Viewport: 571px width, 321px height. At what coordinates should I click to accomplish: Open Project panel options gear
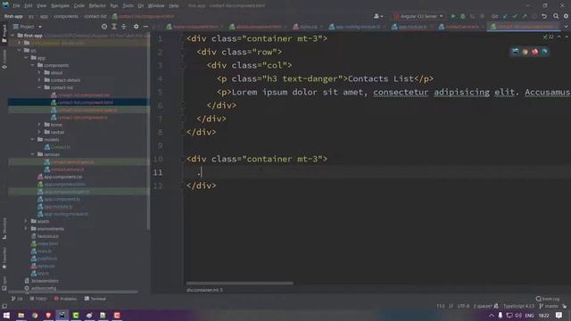tap(136, 27)
